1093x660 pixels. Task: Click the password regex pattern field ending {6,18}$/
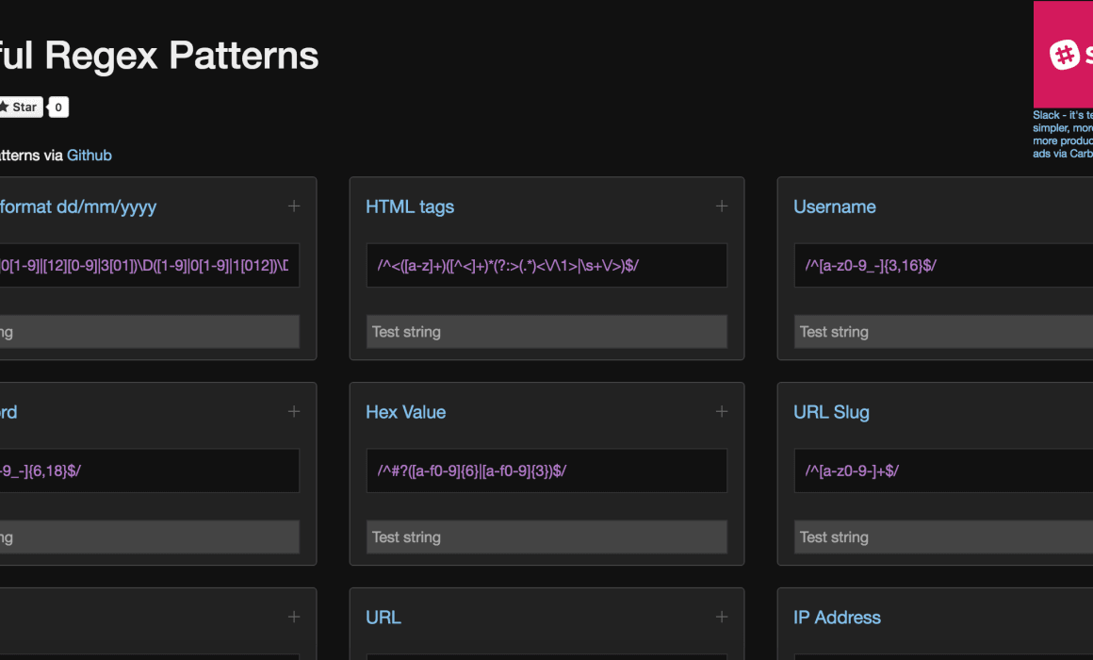[x=149, y=470]
